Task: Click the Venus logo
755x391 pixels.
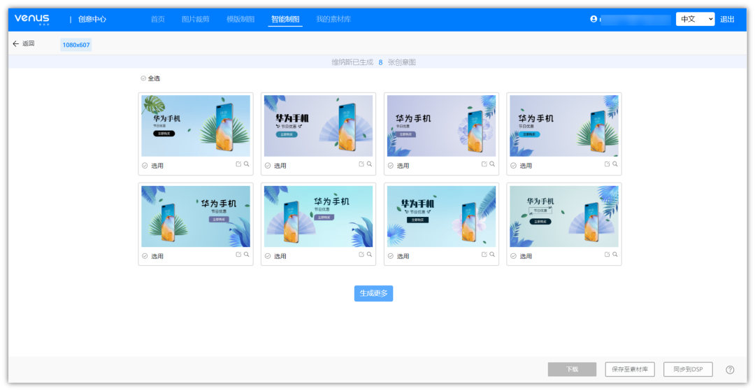Action: coord(32,19)
